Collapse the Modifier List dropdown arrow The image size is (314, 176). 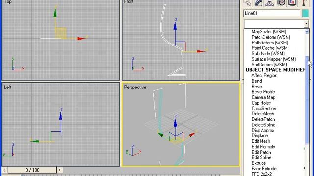(306, 24)
